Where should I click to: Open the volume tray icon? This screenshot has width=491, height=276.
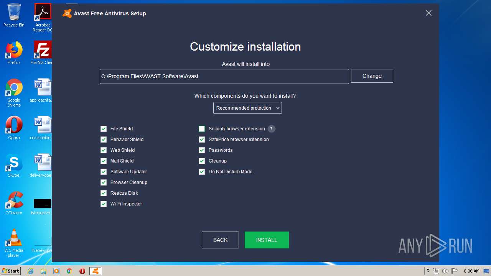445,271
